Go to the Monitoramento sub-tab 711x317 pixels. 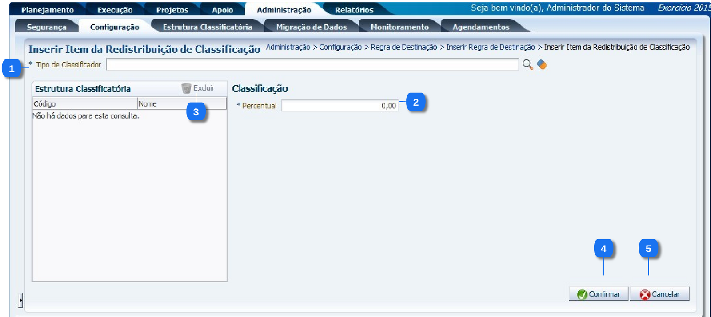pyautogui.click(x=399, y=27)
